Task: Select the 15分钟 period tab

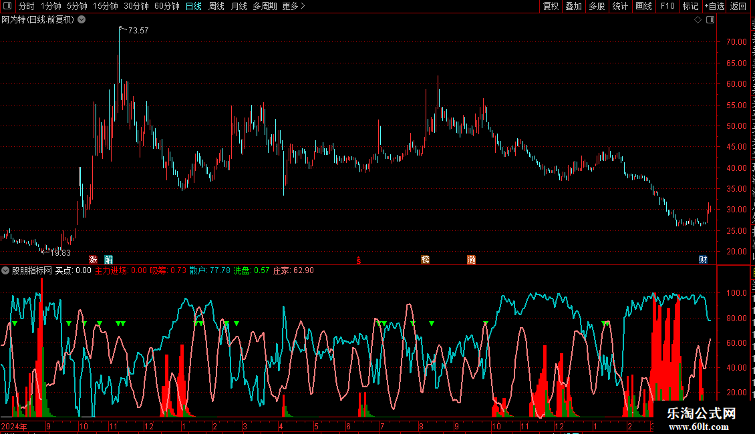Action: click(106, 6)
